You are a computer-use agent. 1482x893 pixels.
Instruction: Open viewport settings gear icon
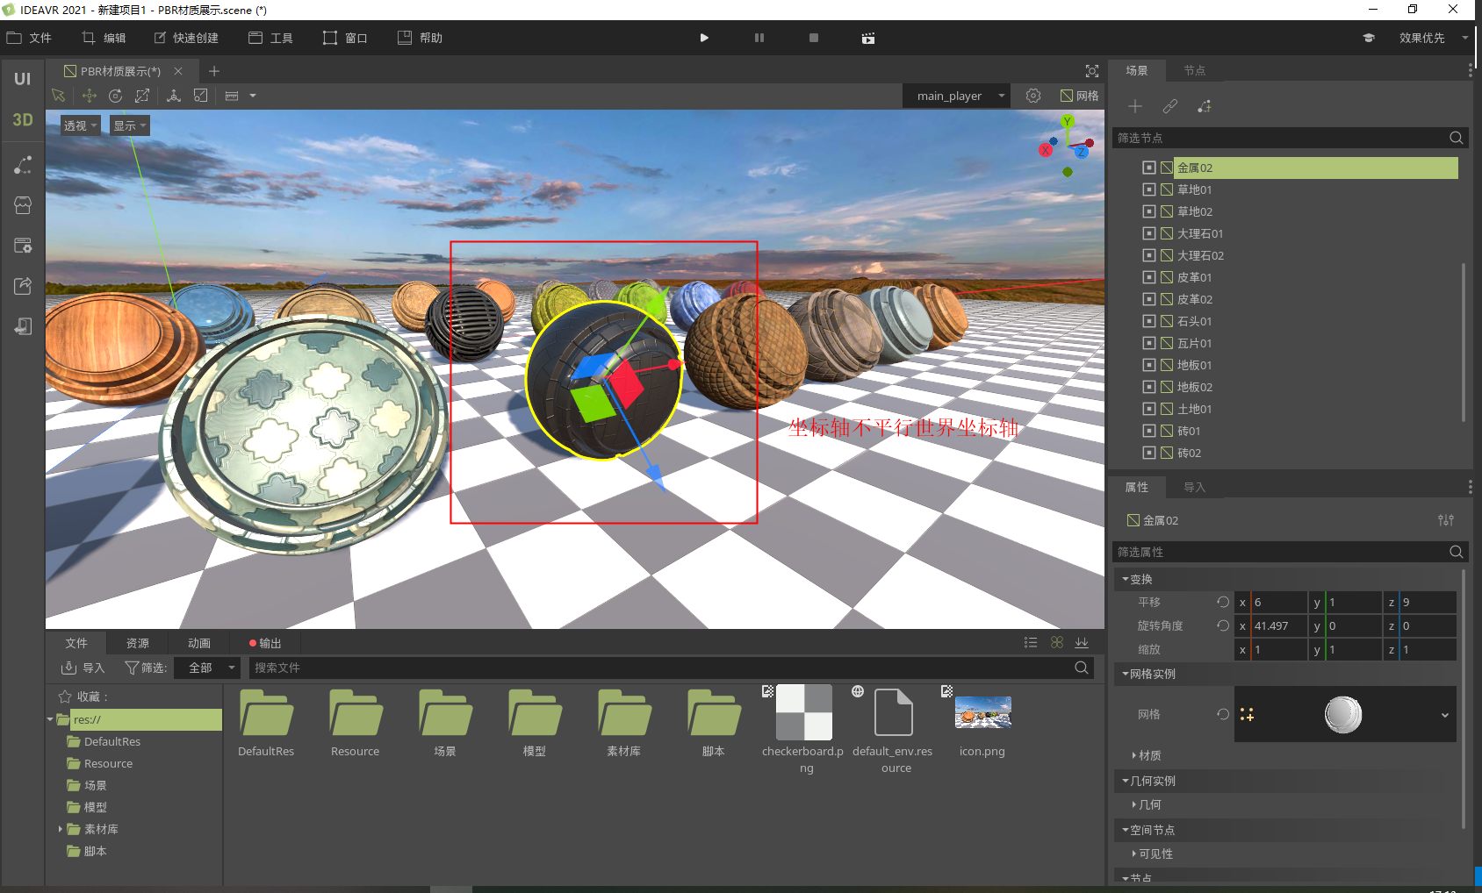point(1033,96)
